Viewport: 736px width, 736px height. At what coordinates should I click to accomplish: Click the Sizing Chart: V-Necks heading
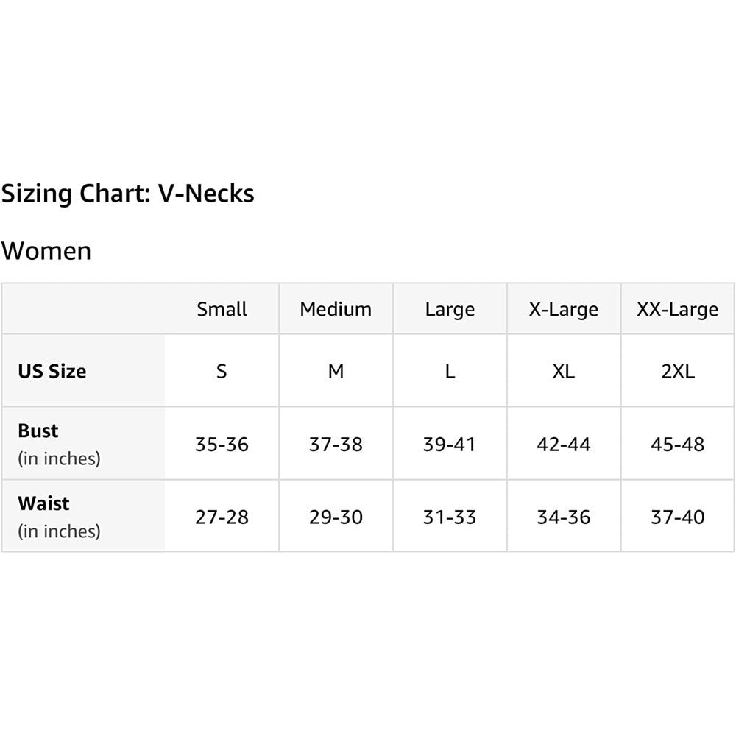(x=127, y=194)
